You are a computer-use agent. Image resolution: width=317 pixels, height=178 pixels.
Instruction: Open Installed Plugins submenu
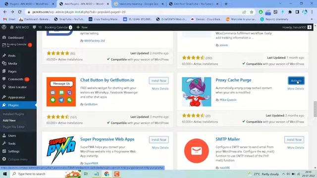click(x=13, y=114)
